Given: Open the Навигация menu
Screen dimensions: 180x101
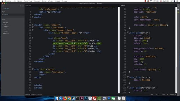Looking at the screenshot, I should (37, 1).
